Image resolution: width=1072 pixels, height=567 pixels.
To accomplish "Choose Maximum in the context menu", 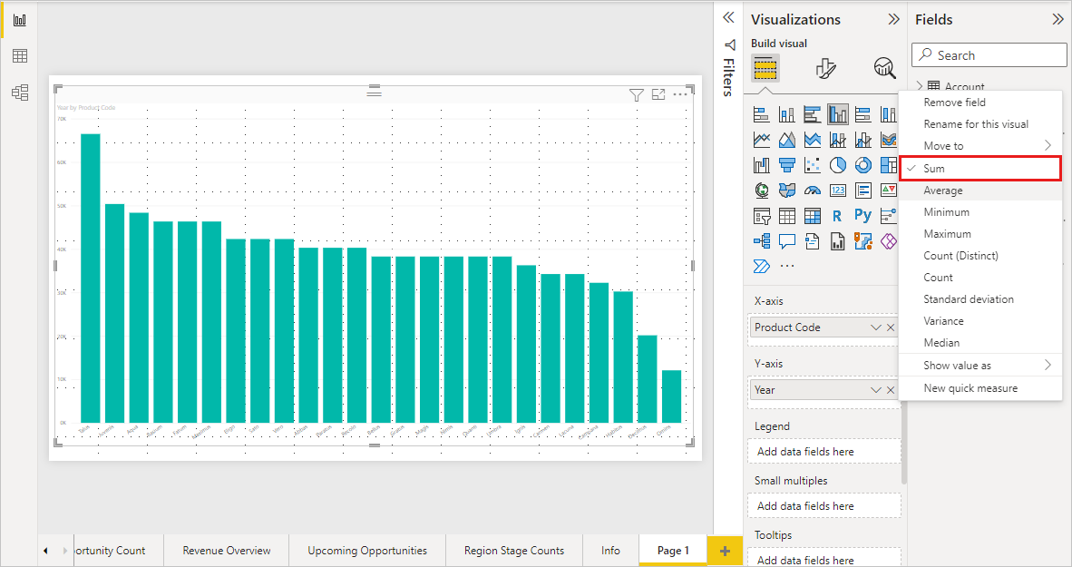I will coord(980,234).
